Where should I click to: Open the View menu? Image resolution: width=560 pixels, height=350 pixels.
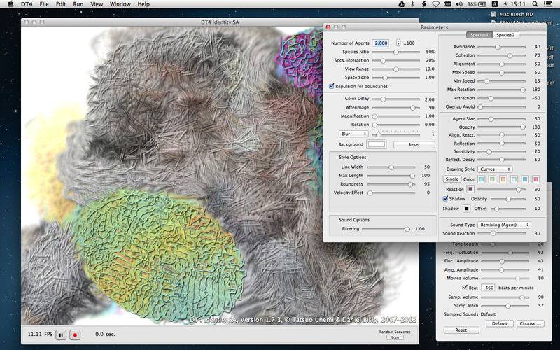click(97, 4)
